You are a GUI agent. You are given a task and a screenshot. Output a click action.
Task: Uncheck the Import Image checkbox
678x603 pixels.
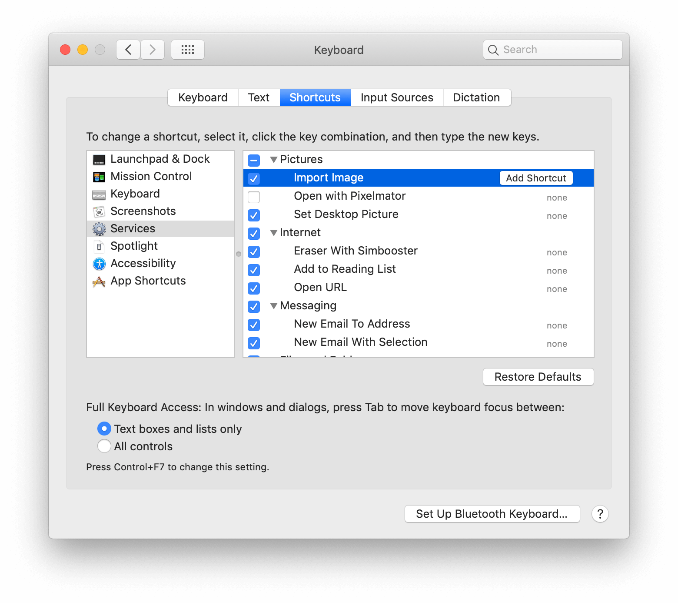coord(254,178)
